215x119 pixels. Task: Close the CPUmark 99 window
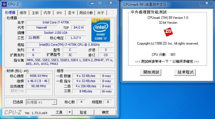pos(207,3)
